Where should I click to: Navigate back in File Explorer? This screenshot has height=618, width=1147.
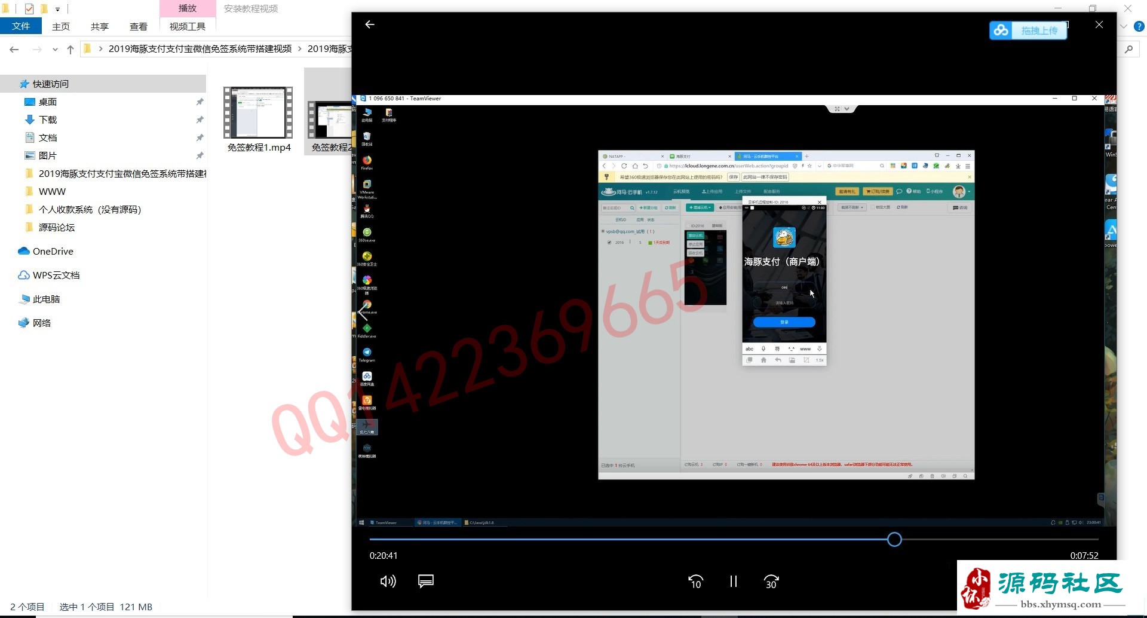[14, 49]
